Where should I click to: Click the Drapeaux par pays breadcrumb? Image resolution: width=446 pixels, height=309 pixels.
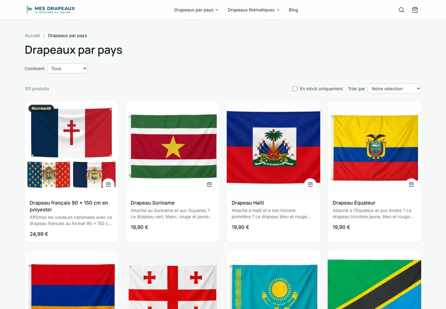(68, 36)
